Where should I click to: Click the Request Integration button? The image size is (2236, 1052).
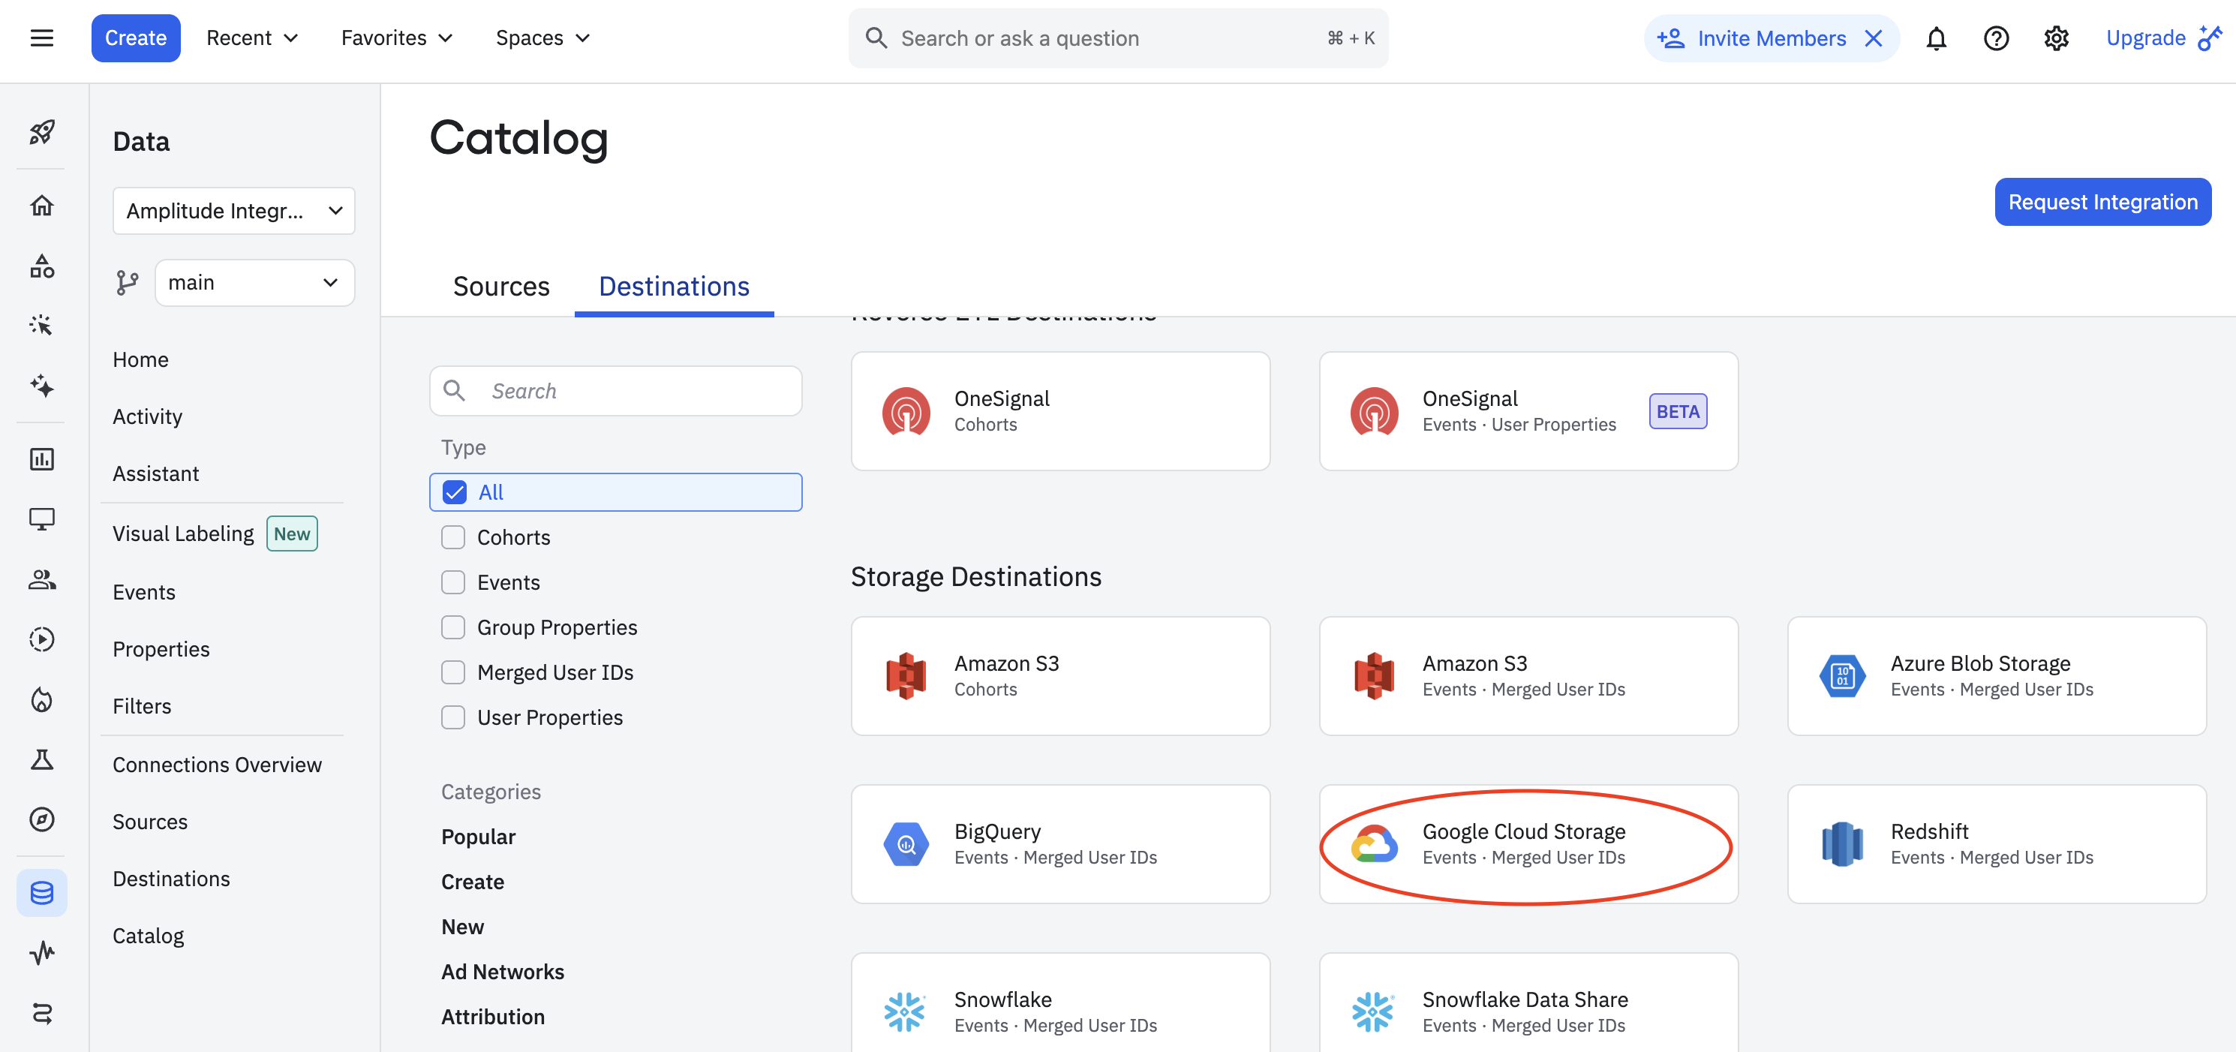2102,203
